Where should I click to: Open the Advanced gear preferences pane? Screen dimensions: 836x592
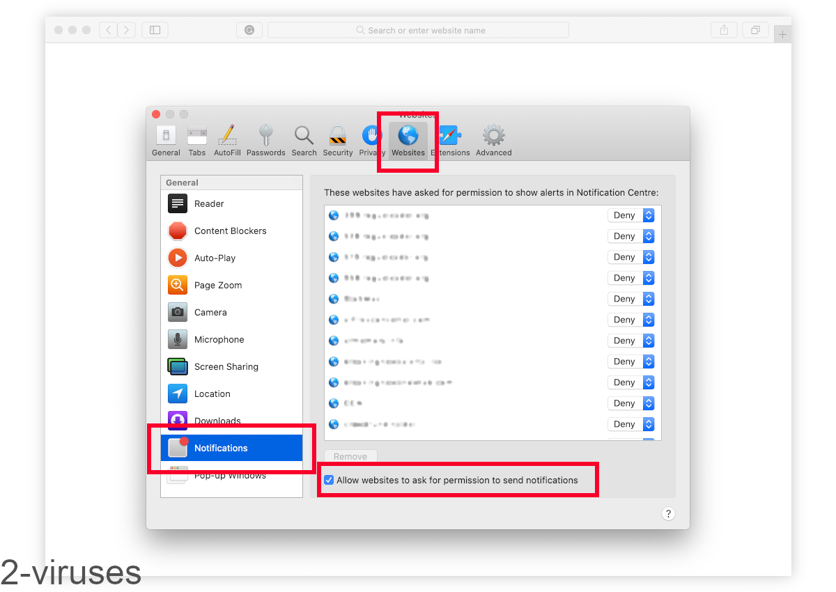493,140
